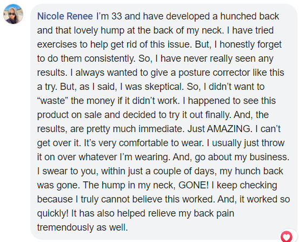Screen dimensions: 299x242
Task: Click the red heart reaction icon
Action: coord(287,236)
